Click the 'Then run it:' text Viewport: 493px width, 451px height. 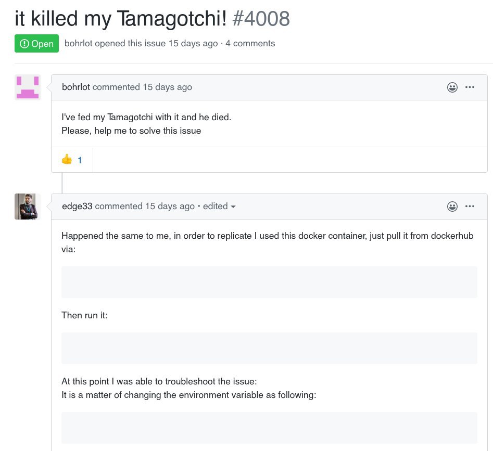[84, 315]
